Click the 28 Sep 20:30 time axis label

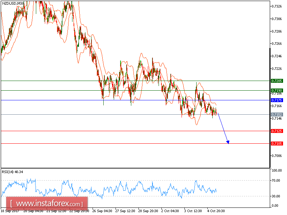(148, 211)
